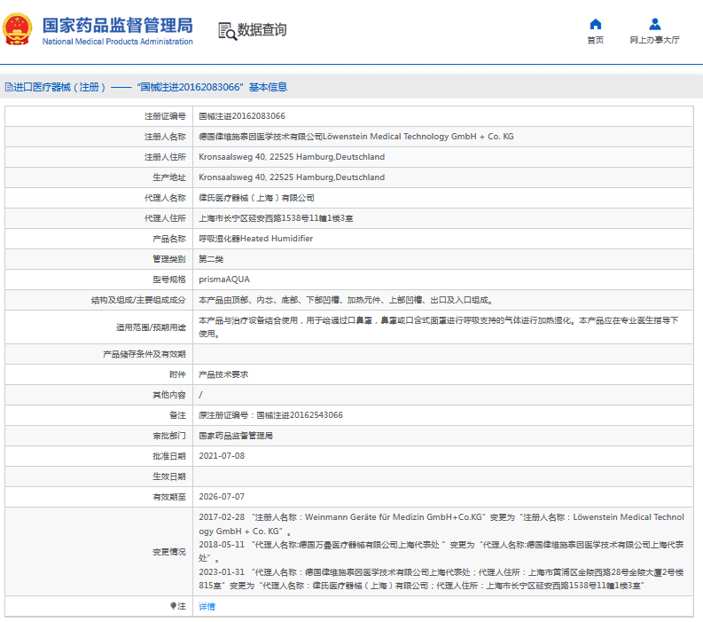Click 国家药品监督管理局 site title
Screen dimensions: 703x622
pyautogui.click(x=118, y=26)
